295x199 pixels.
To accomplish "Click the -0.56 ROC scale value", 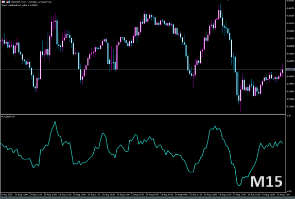I will 289,191.
